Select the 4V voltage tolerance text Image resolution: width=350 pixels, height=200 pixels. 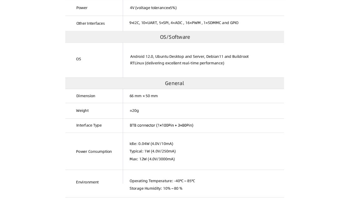point(153,8)
